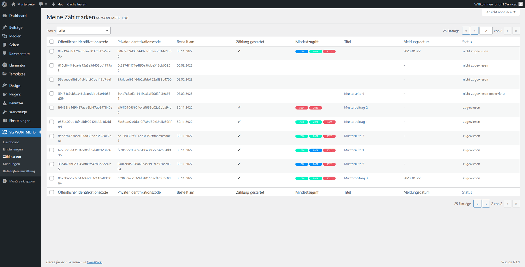525x267 pixels.
Task: Open the Musterbeitrag 1 title link
Action: click(x=356, y=122)
